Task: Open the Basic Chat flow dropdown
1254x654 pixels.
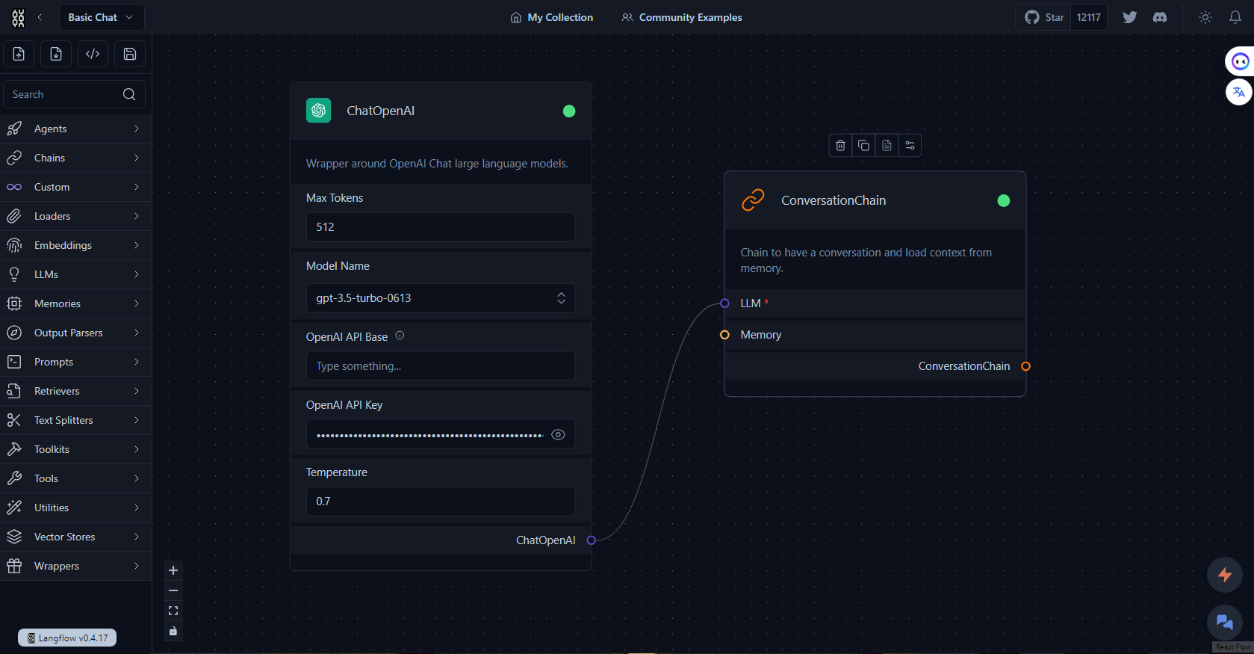Action: click(x=102, y=17)
